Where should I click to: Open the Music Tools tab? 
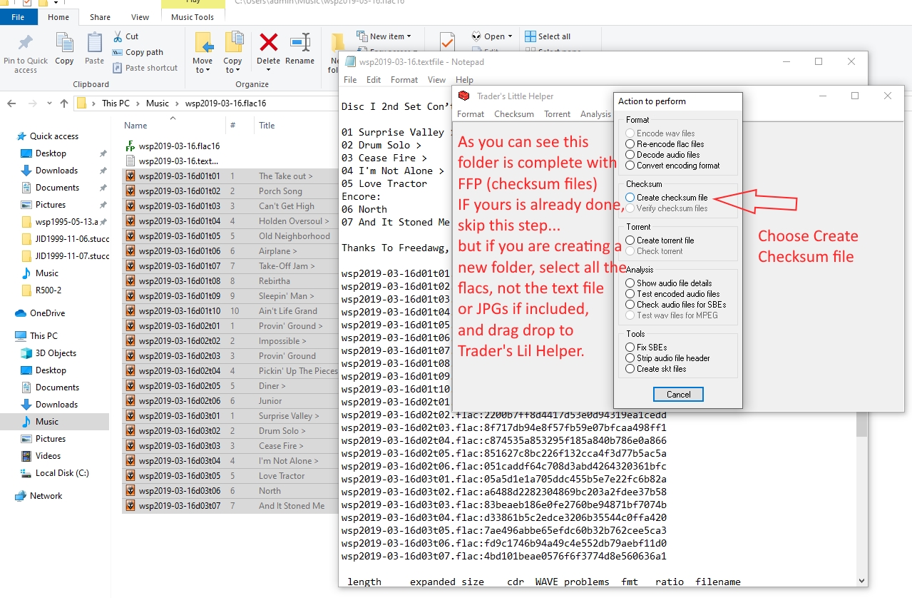coord(193,17)
